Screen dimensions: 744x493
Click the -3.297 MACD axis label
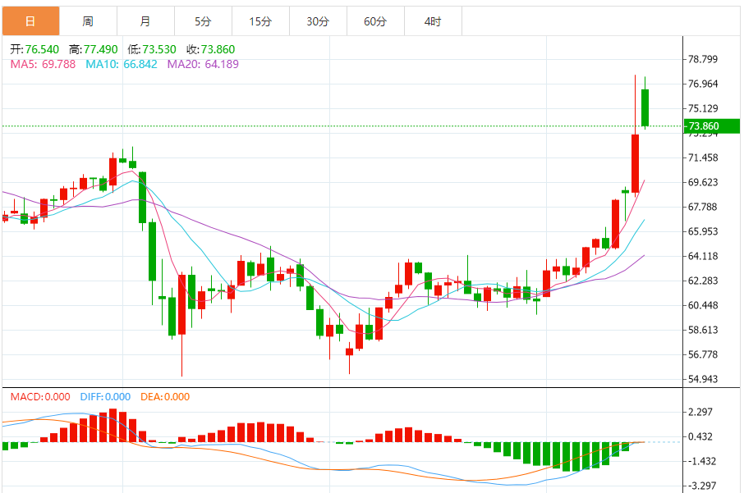(700, 486)
